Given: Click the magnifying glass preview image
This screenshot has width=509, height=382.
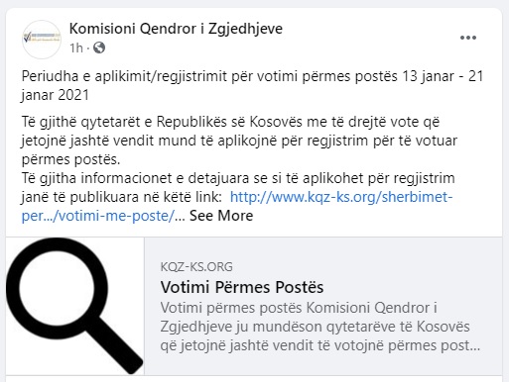Looking at the screenshot, I should point(75,306).
